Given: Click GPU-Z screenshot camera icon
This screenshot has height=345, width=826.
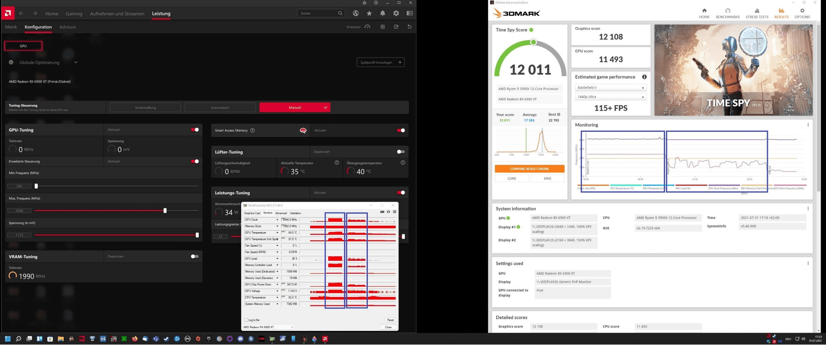Looking at the screenshot, I should (382, 212).
